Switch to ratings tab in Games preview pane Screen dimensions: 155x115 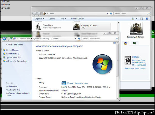[x=126, y=43]
